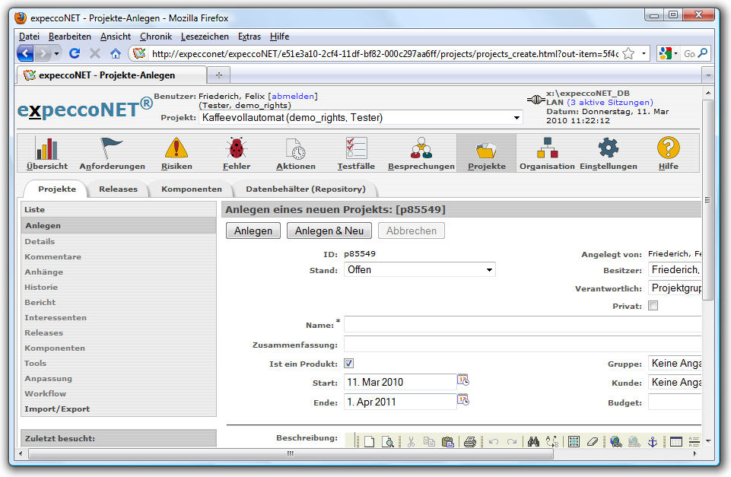Click the print icon in Beschreibung toolbar
This screenshot has height=477, width=731.
(x=470, y=441)
